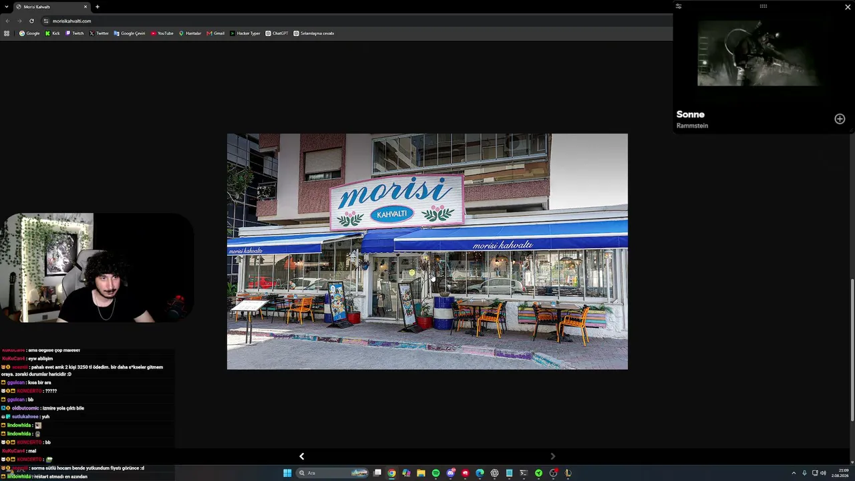Close the Morisi Kahvaltı tab
Image resolution: width=855 pixels, height=481 pixels.
click(x=85, y=7)
